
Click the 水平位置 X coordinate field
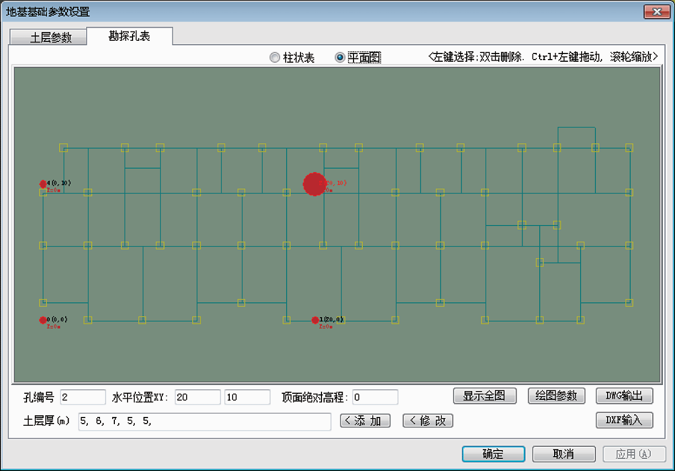pyautogui.click(x=198, y=397)
